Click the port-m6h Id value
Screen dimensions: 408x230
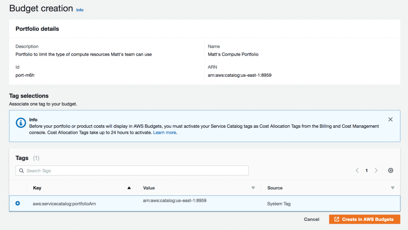pyautogui.click(x=25, y=75)
